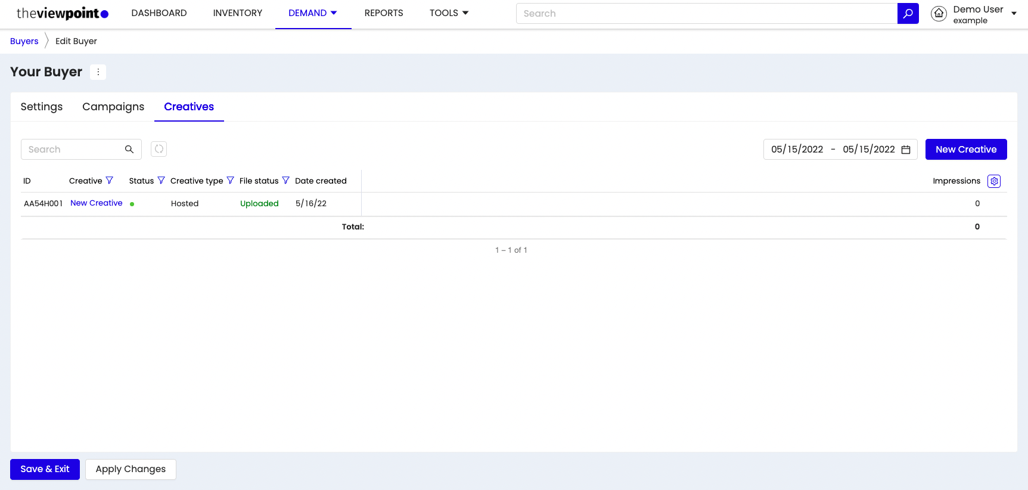Click the Date created column header
The width and height of the screenshot is (1028, 490).
click(321, 181)
